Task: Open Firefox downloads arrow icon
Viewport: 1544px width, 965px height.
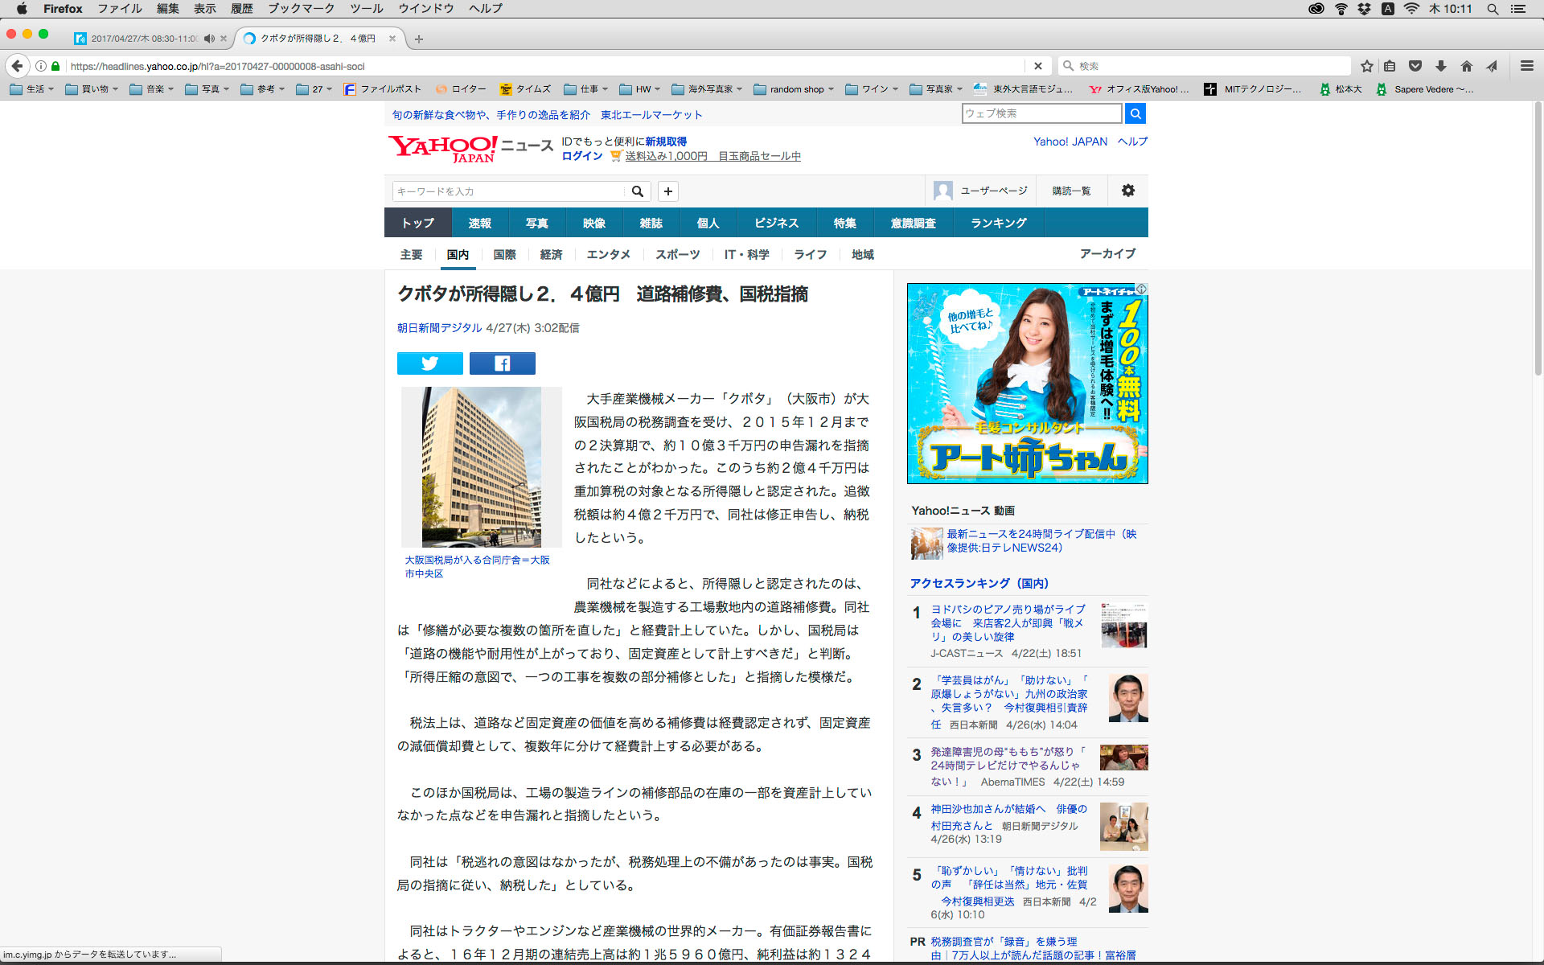Action: 1440,66
